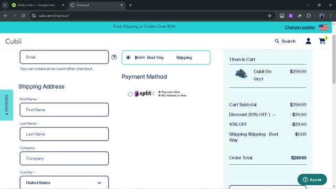Focus the First Name field

(x=64, y=110)
